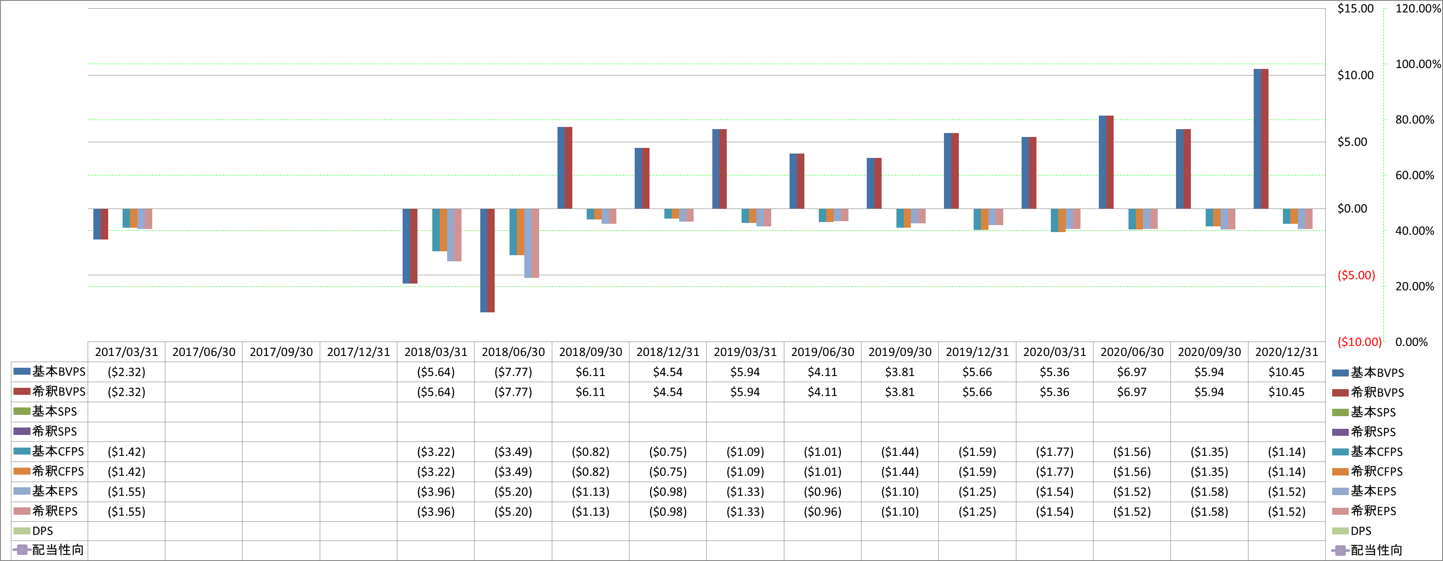This screenshot has height=561, width=1443.
Task: Select the pink 希釈EPS bar for 2018/06/30
Action: point(536,243)
